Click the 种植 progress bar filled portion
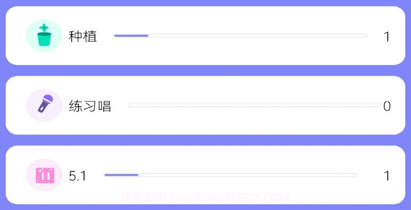The height and width of the screenshot is (210, 411). [x=131, y=35]
